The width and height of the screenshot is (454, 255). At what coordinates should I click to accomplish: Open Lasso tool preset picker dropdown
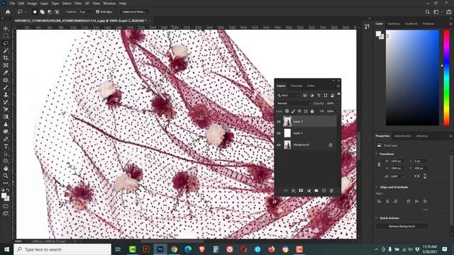pyautogui.click(x=26, y=12)
